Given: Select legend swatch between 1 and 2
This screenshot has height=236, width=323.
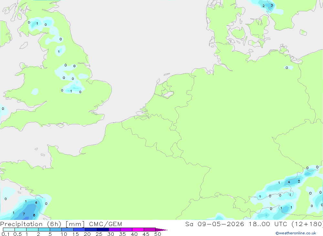Looking at the screenshot, I should [x=32, y=230].
